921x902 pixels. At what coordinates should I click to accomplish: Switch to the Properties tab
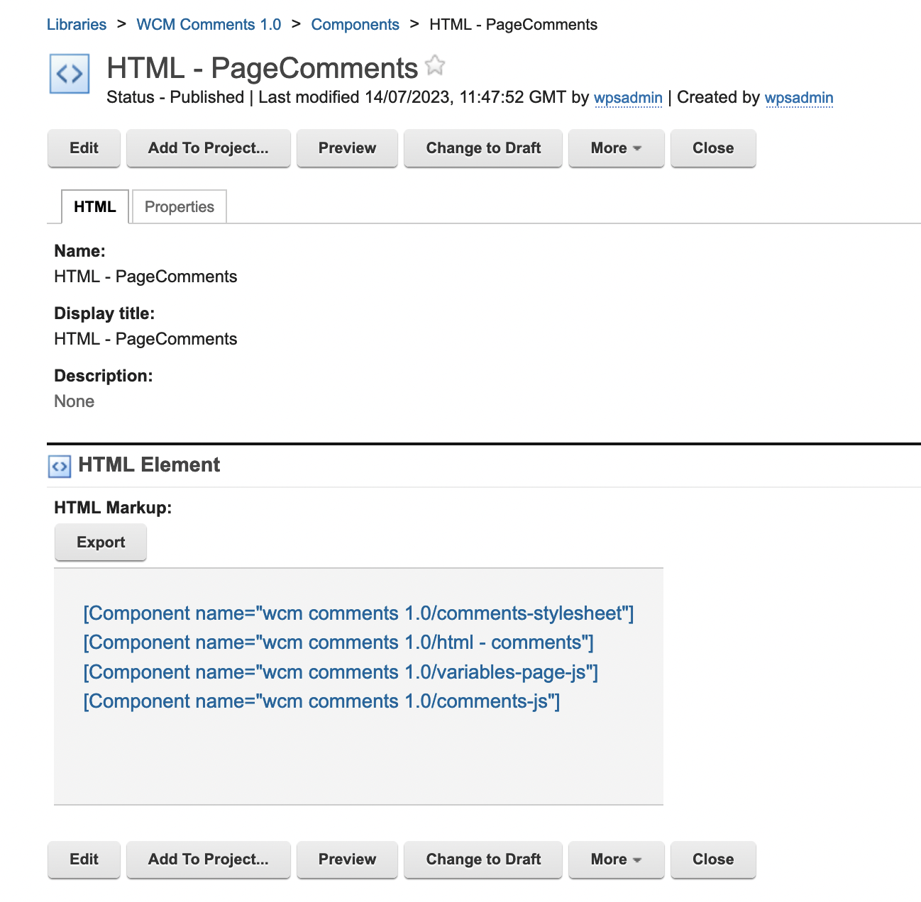pyautogui.click(x=179, y=206)
